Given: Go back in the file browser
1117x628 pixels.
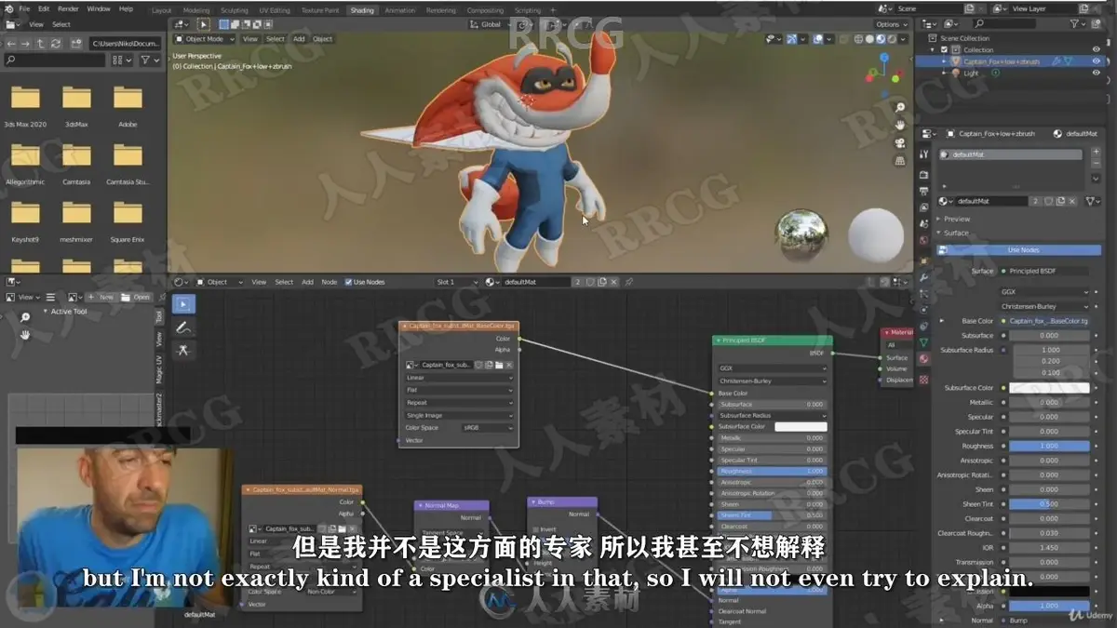Looking at the screenshot, I should click(x=11, y=43).
